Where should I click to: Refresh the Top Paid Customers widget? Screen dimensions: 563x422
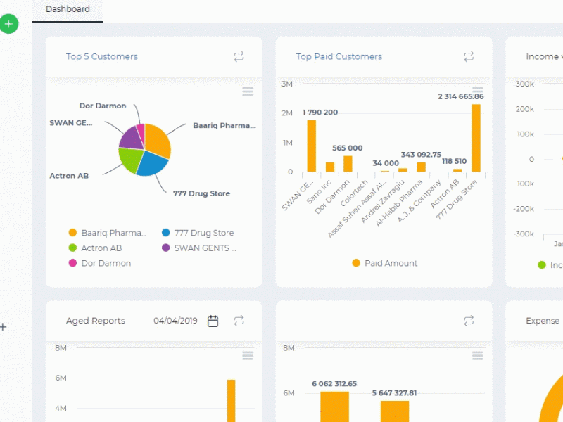tap(469, 56)
